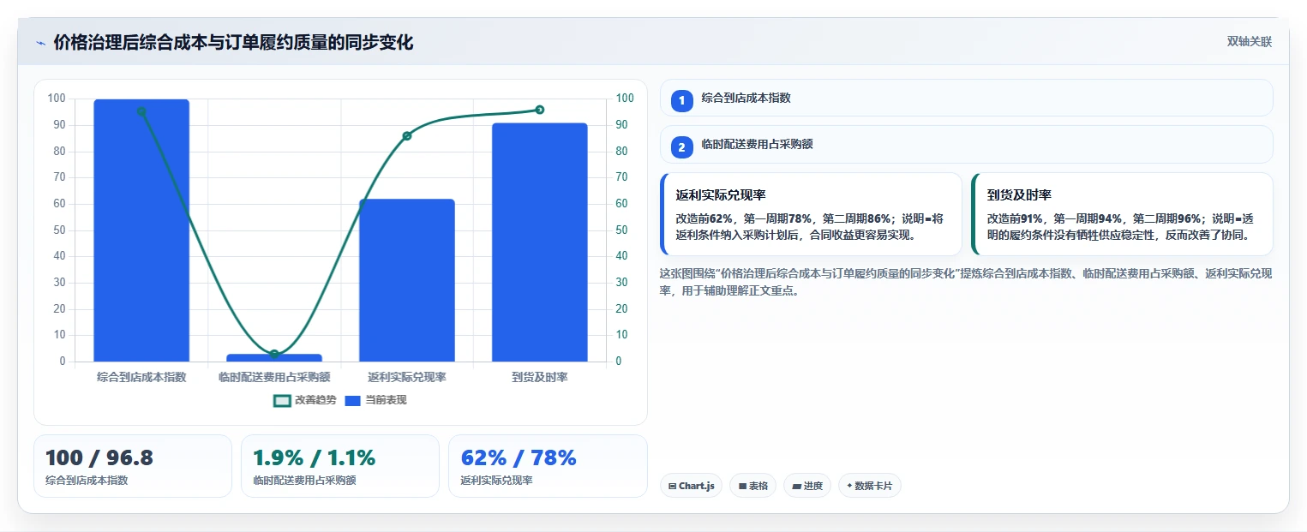Click the small 临时配送费用占采购额 bar
The width and height of the screenshot is (1307, 532).
point(274,358)
